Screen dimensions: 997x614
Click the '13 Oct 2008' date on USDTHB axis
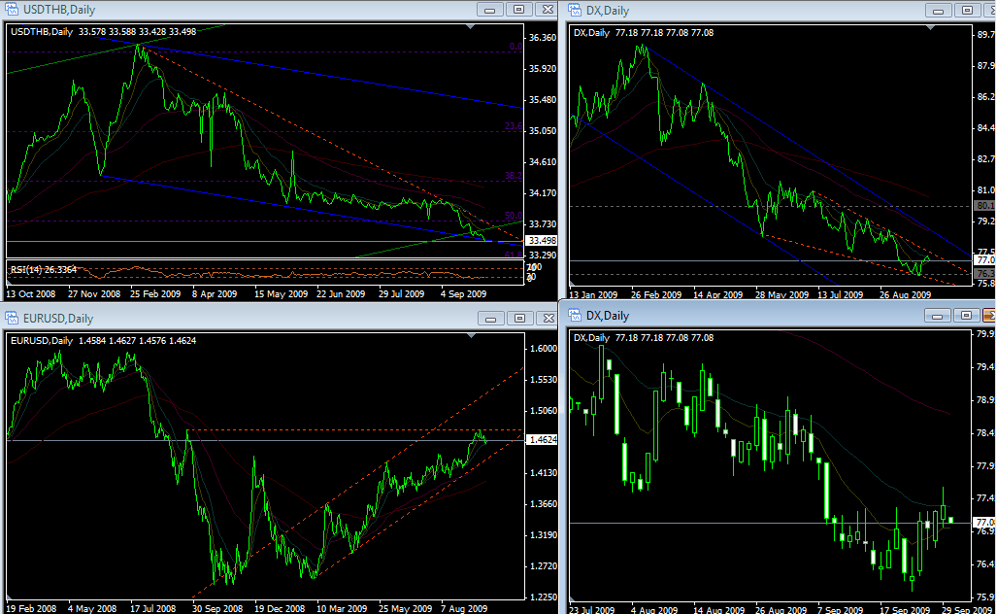[x=30, y=294]
